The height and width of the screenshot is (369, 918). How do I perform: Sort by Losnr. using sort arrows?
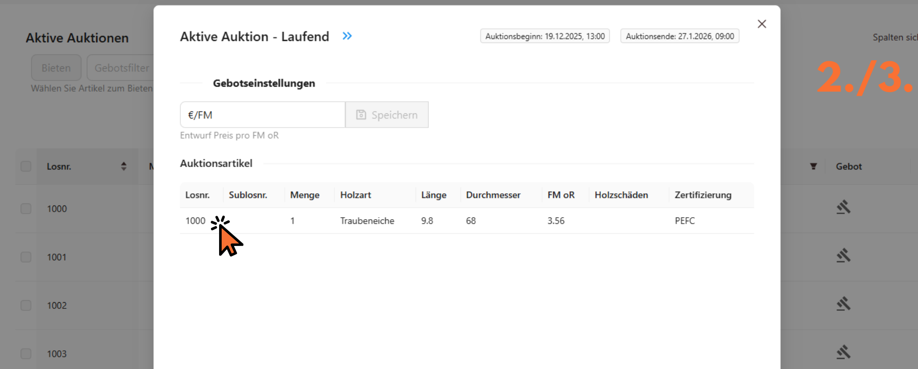point(123,167)
